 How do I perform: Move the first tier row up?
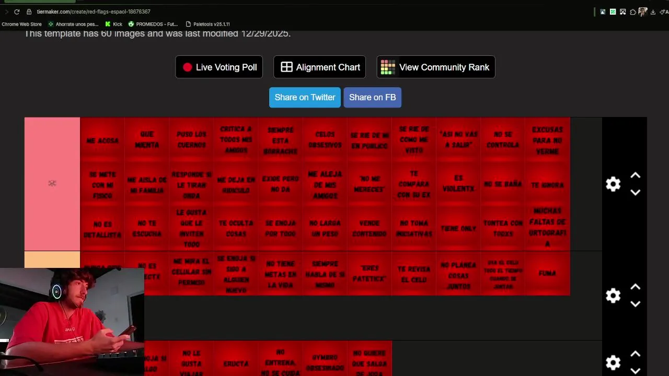tap(635, 175)
